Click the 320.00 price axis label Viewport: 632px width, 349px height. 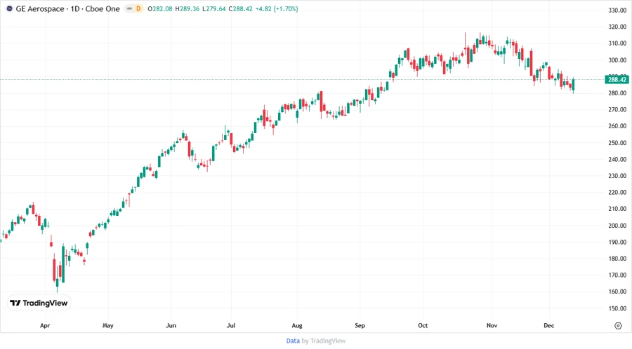coord(617,27)
